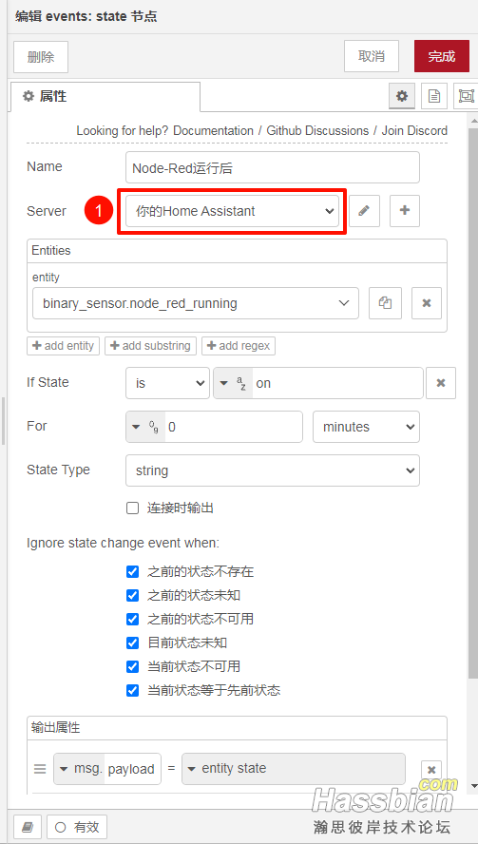Expand the entity selection dropdown
Image resolution: width=478 pixels, height=844 pixels.
[x=196, y=303]
